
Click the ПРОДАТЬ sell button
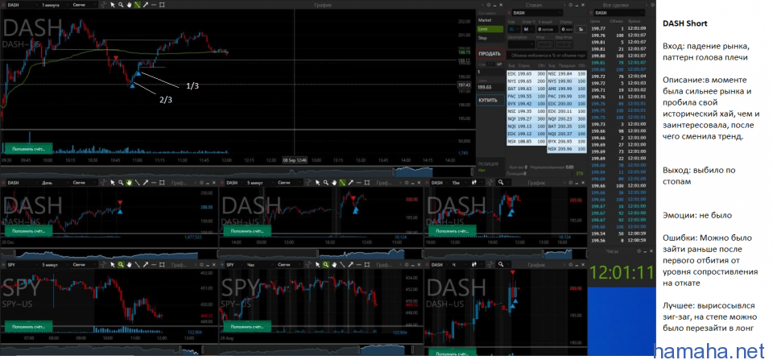[490, 54]
